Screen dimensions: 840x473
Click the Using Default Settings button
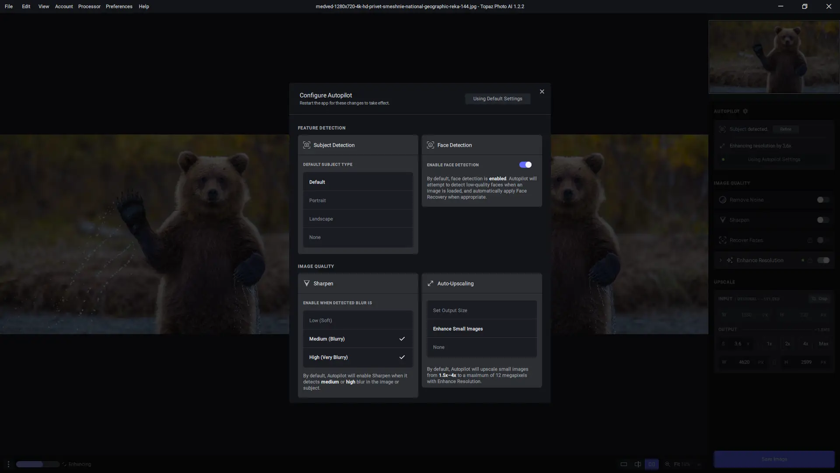click(497, 99)
